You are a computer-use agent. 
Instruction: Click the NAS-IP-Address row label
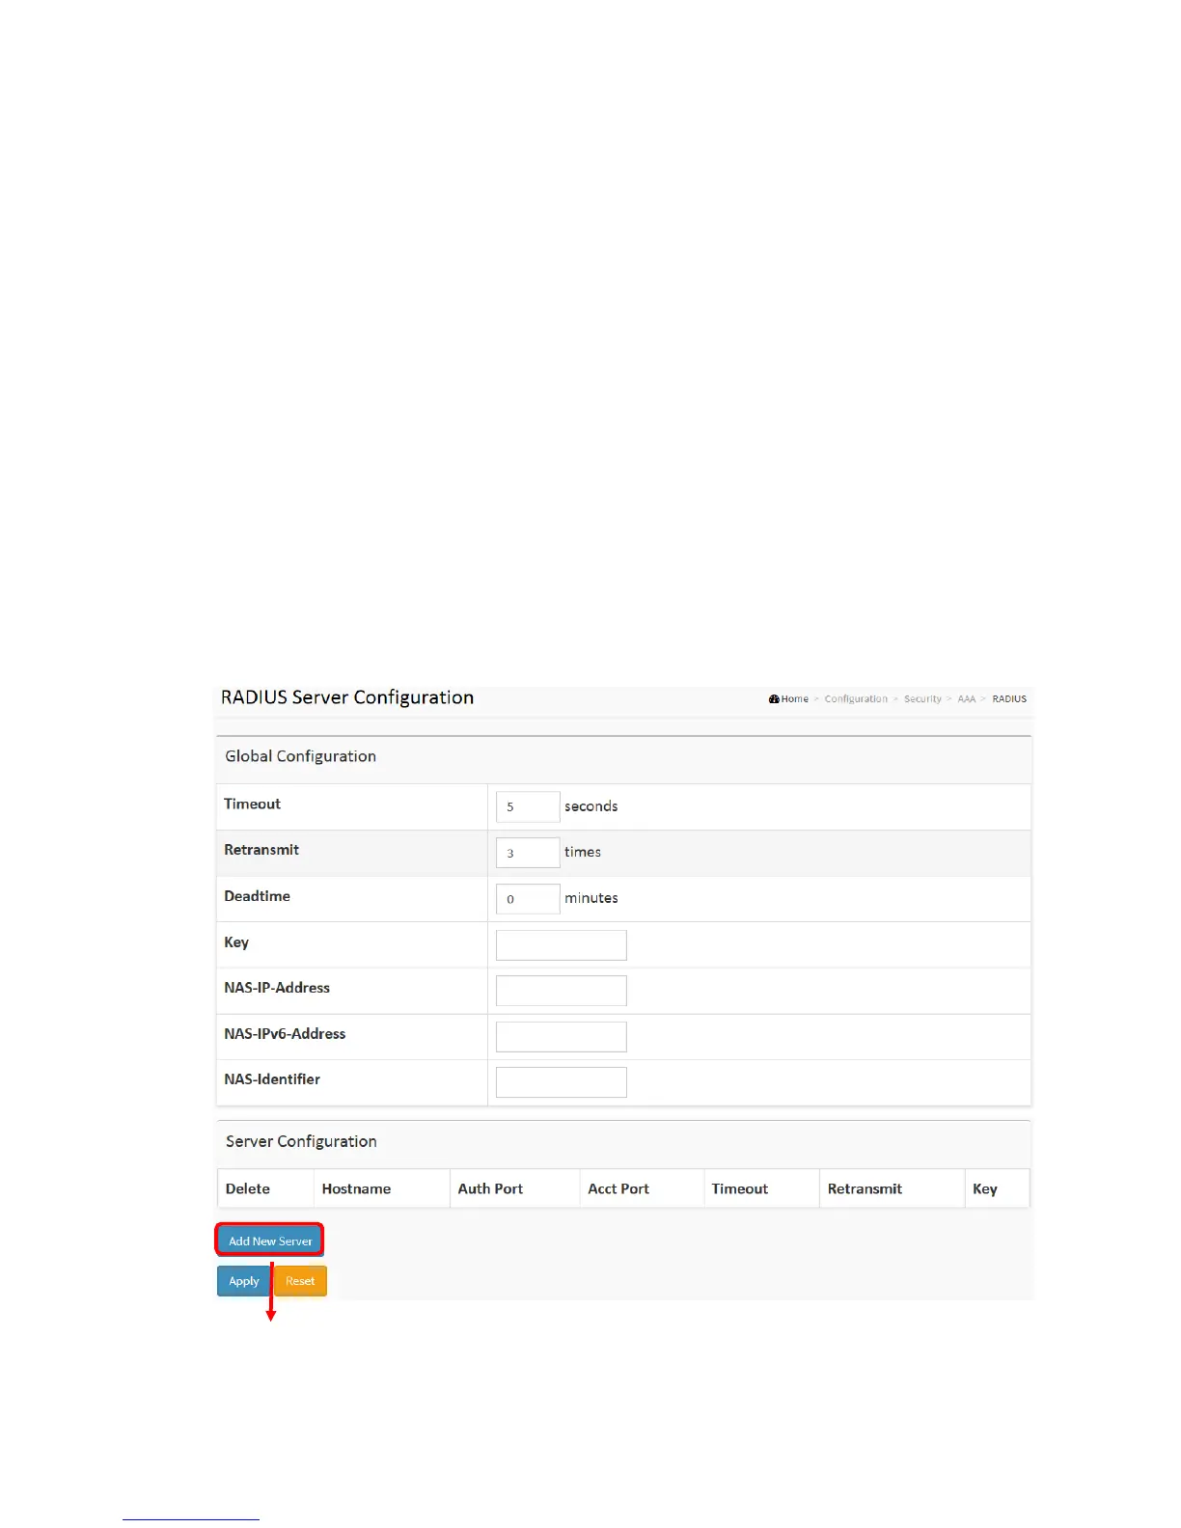[x=277, y=988]
